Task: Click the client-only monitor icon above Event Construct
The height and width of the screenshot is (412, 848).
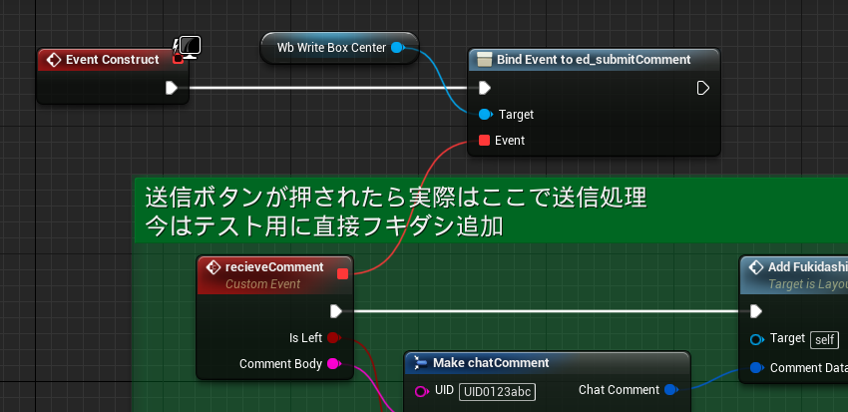Action: pos(190,47)
